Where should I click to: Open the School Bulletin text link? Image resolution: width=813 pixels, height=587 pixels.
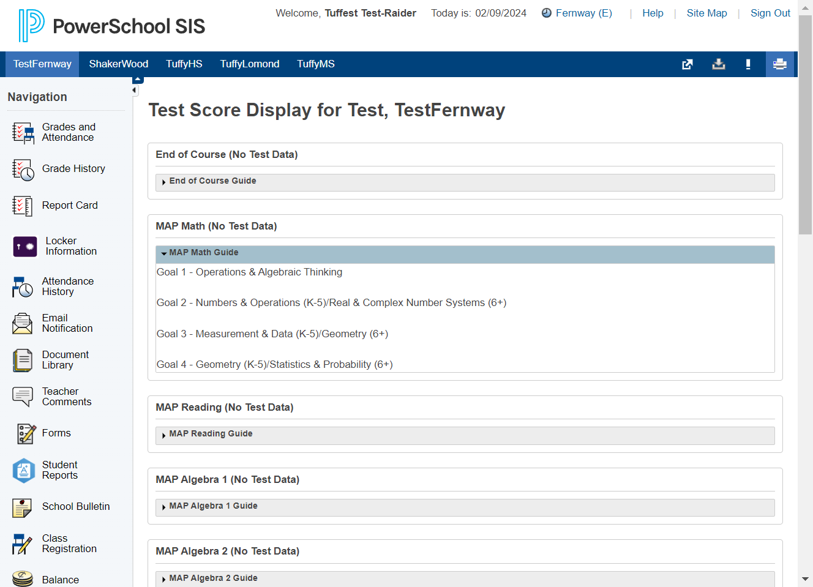click(76, 507)
